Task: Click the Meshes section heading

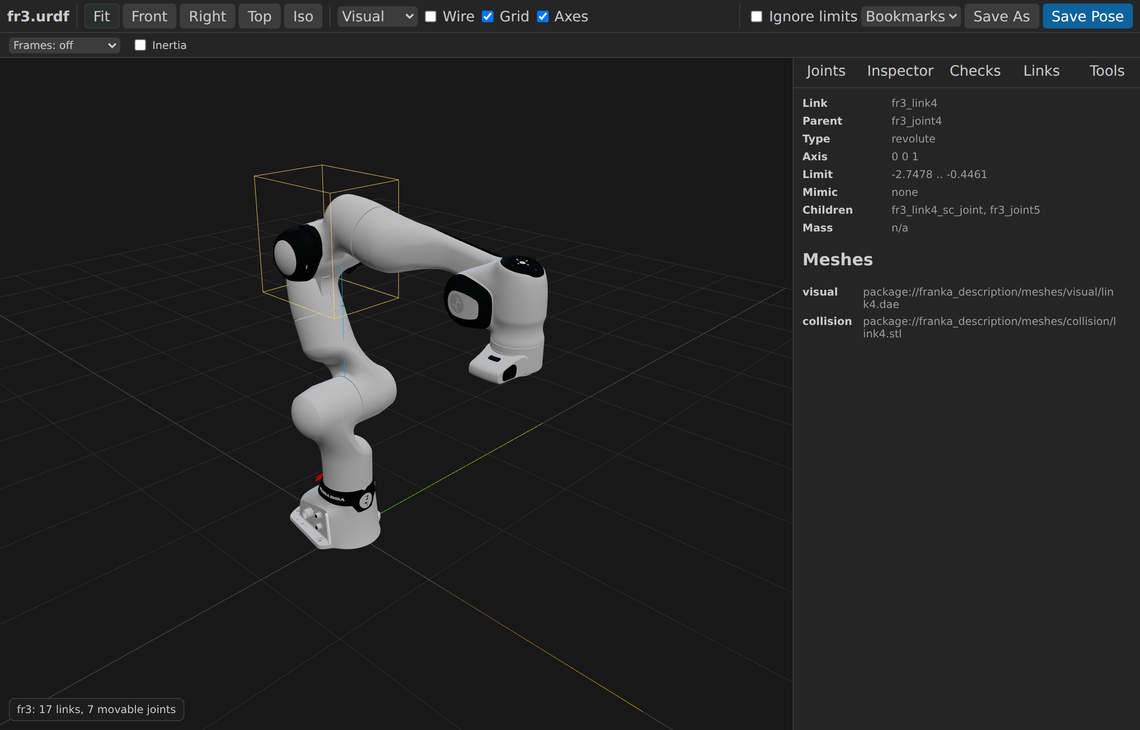Action: pyautogui.click(x=837, y=260)
